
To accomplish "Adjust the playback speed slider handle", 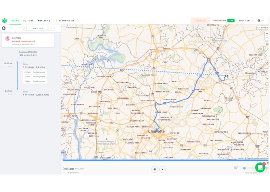I will pos(244,168).
